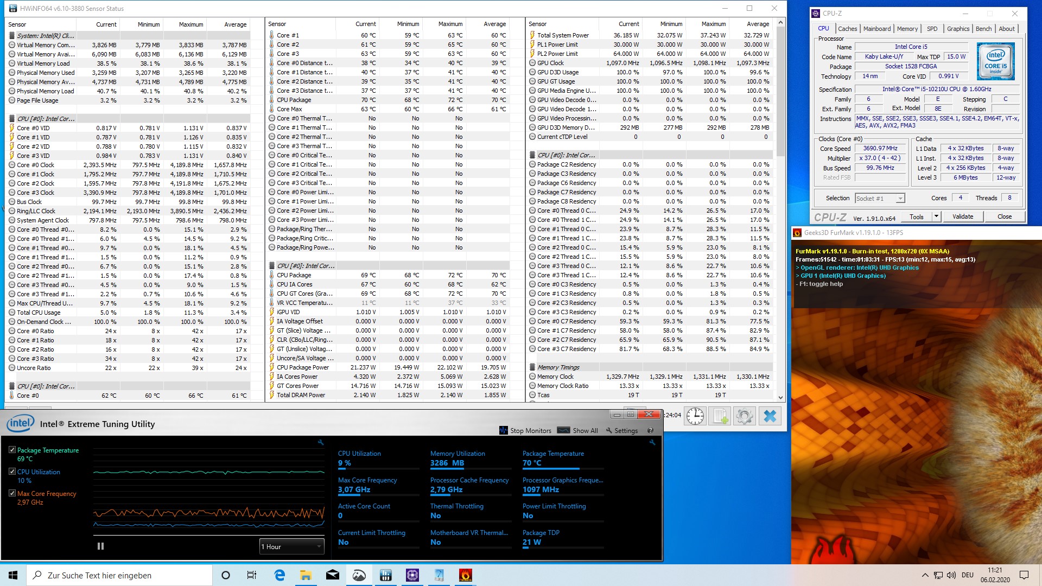Open the Socket #1 selection dropdown in CPU-Z
Viewport: 1042px width, 586px height.
880,198
